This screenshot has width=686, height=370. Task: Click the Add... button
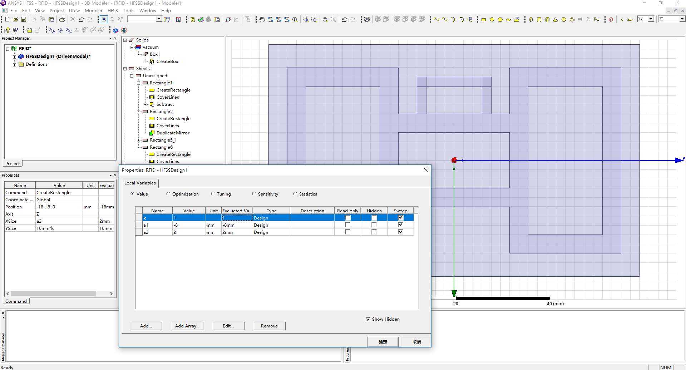click(146, 326)
